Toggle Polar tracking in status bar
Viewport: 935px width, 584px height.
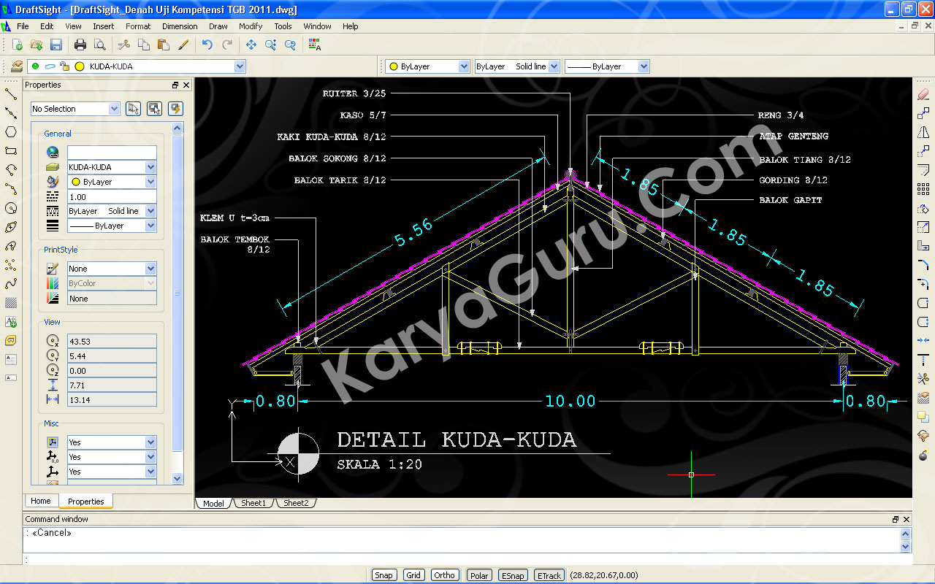click(479, 575)
